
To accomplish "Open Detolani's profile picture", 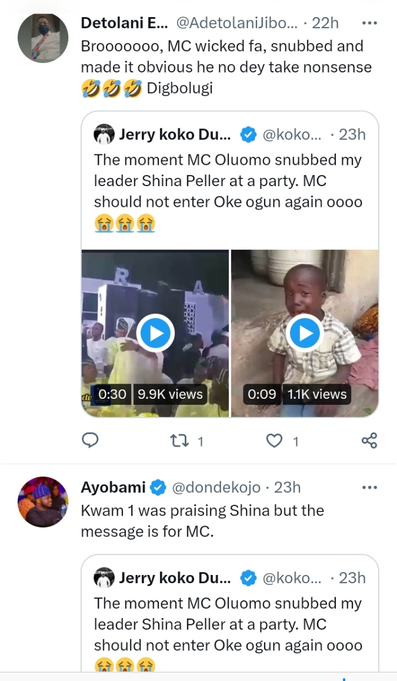I will pyautogui.click(x=44, y=37).
